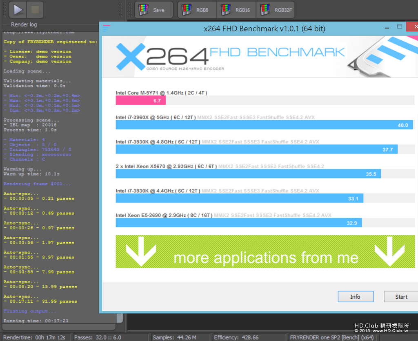Click 'Flushing output...' in the render log

coord(30,311)
